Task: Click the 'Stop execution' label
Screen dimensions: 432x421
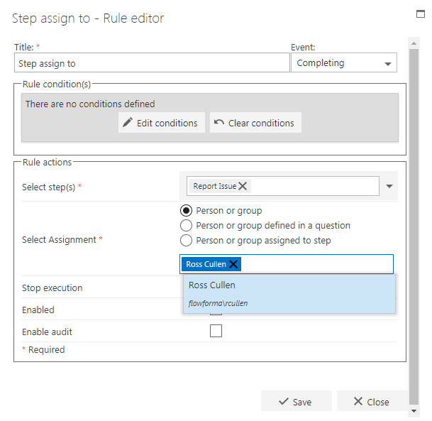Action: pos(52,288)
